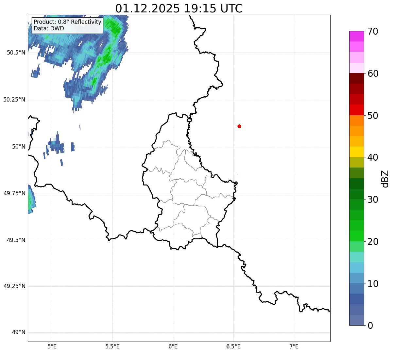Pick the dark maroon swatch just below 60 dBZ
393x353 pixels.
click(x=357, y=78)
